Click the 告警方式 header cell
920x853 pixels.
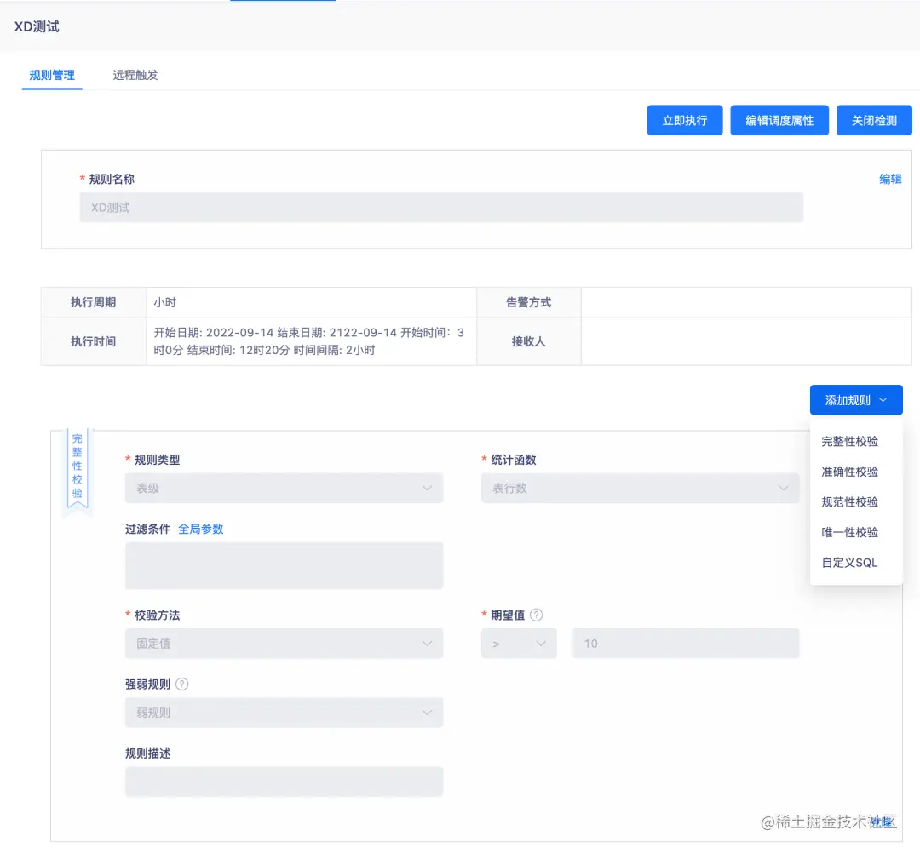(529, 302)
